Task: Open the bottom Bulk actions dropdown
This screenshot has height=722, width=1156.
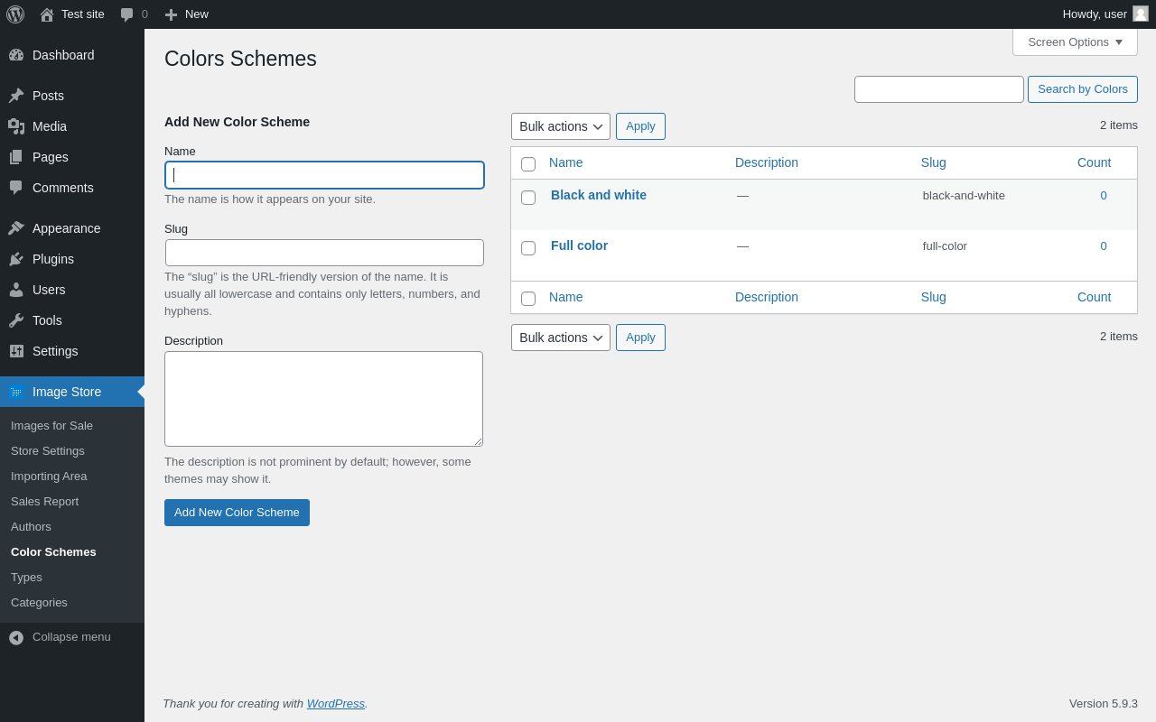Action: [561, 338]
